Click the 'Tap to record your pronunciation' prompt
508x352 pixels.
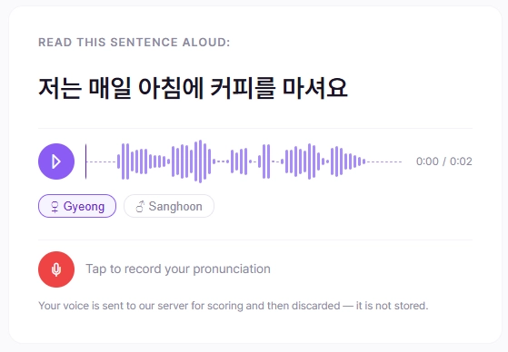click(178, 269)
